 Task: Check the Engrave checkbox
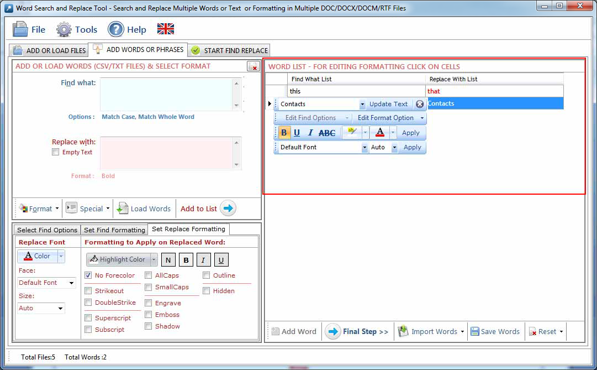coord(149,303)
